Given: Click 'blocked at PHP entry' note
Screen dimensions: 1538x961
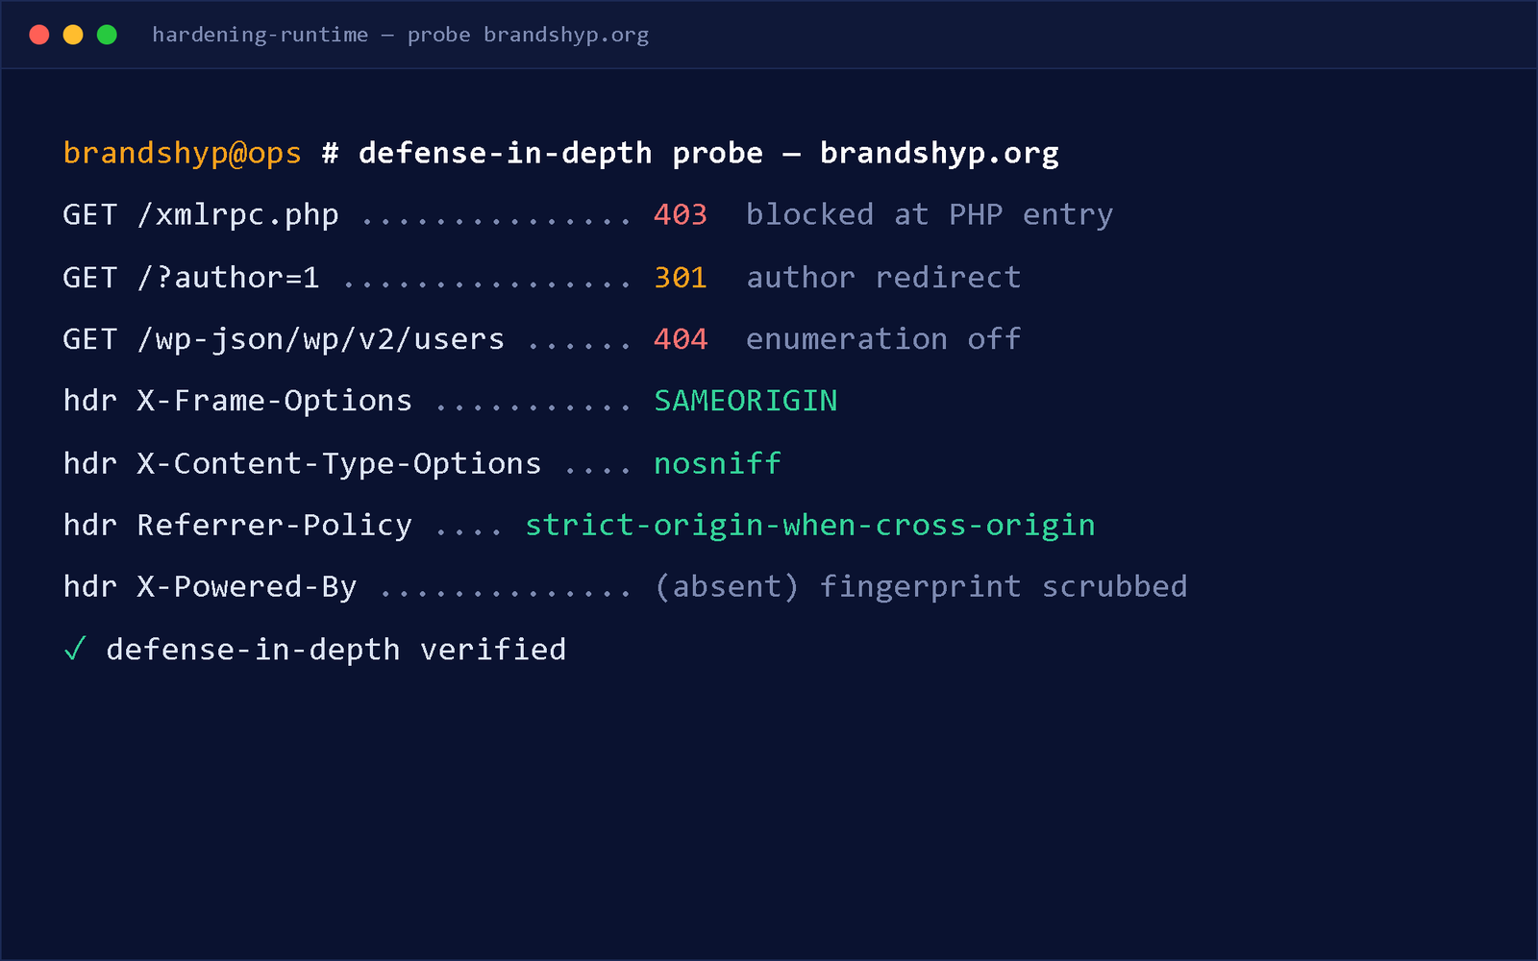Looking at the screenshot, I should pos(930,215).
